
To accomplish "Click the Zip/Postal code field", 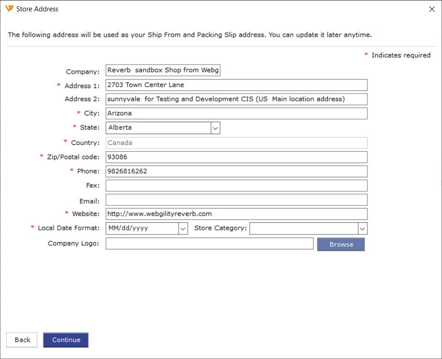I will (x=236, y=157).
